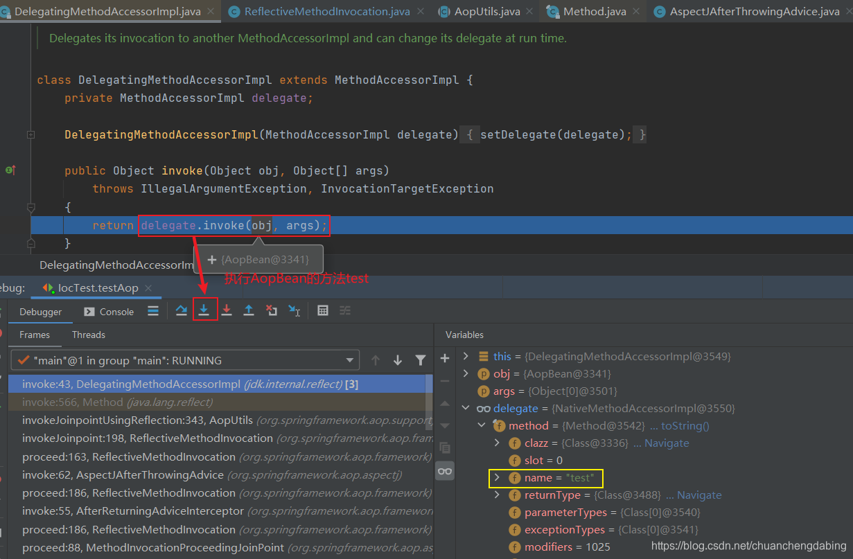853x559 pixels.
Task: Select next frame with down arrow
Action: (398, 360)
